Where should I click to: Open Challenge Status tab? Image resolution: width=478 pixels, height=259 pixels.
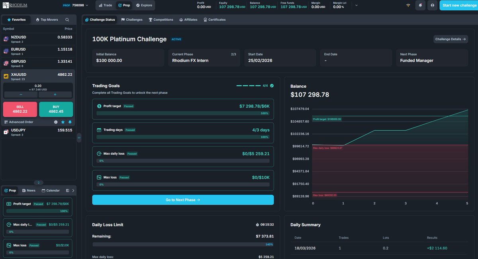pos(100,20)
